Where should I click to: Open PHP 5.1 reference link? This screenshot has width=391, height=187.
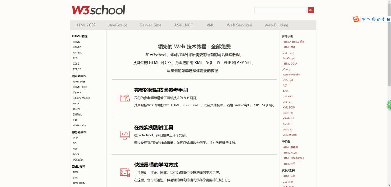tap(287, 102)
